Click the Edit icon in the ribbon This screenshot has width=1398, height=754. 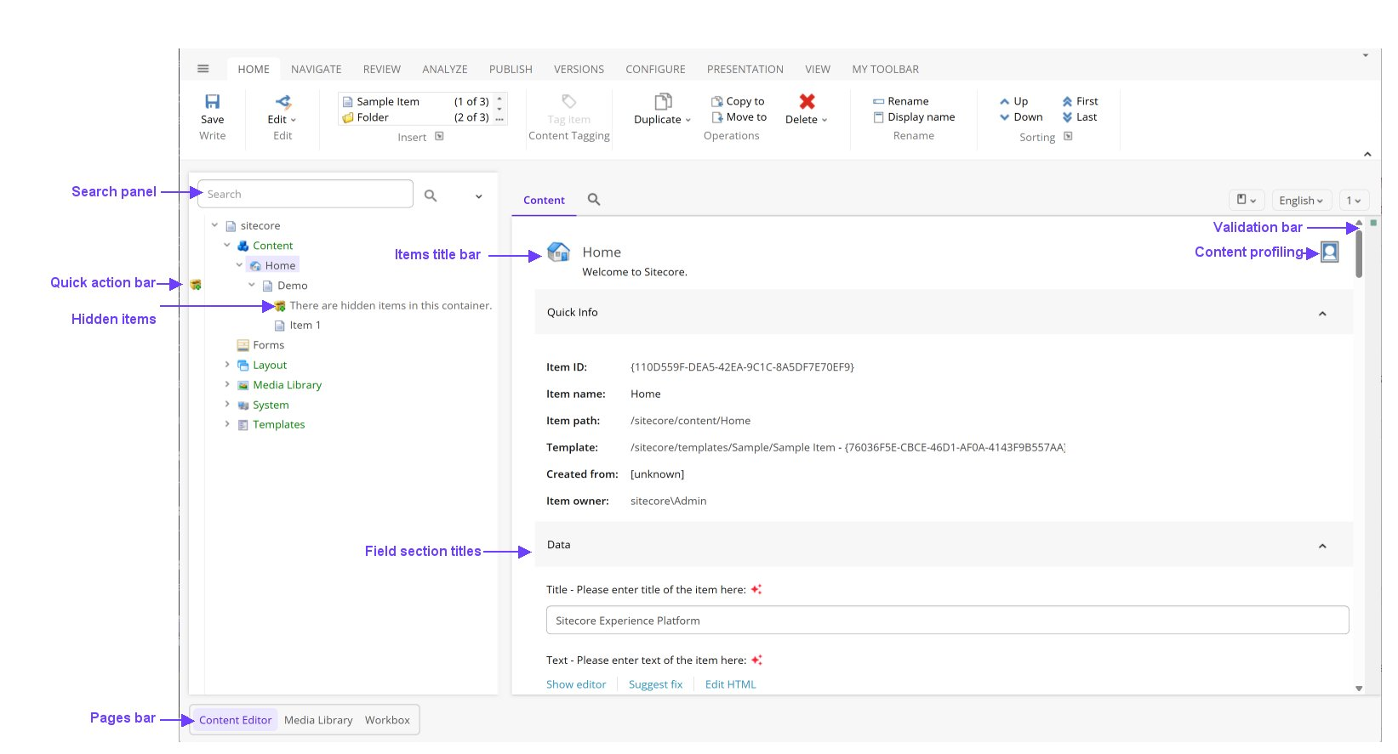coord(283,102)
